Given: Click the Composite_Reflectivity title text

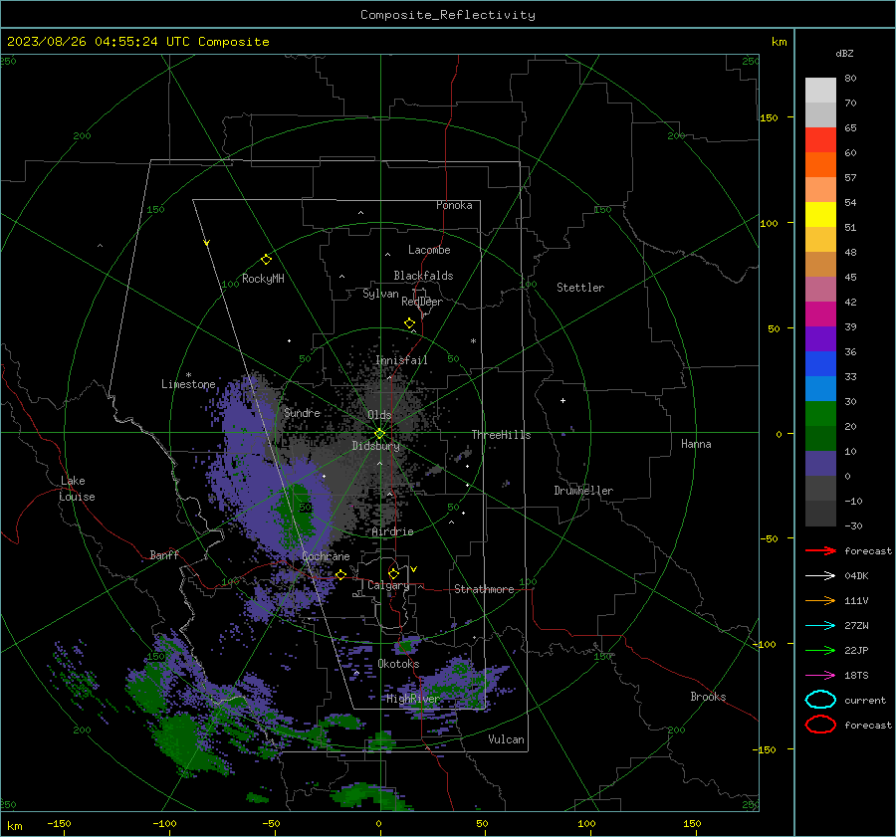Looking at the screenshot, I should coord(448,15).
